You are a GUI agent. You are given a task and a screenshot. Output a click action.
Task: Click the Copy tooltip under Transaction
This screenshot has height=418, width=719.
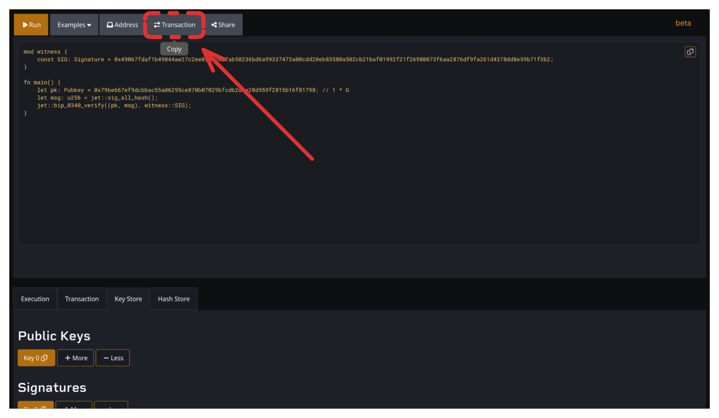174,49
